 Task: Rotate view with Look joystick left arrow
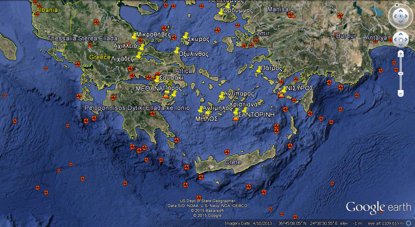[395, 16]
